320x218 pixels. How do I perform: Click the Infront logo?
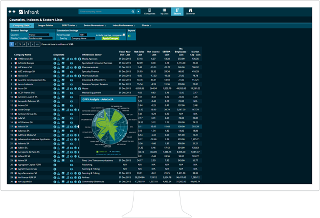[x=29, y=12]
